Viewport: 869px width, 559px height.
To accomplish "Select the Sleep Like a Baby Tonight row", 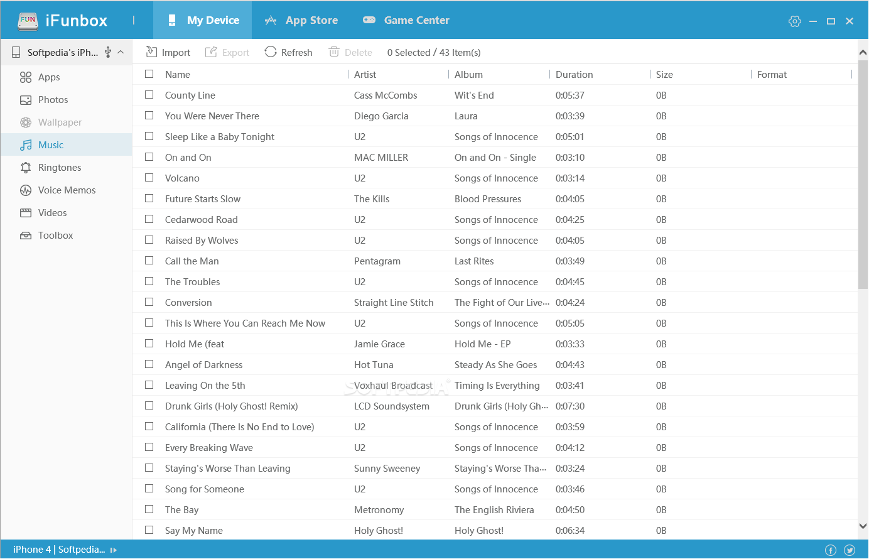I will (495, 136).
